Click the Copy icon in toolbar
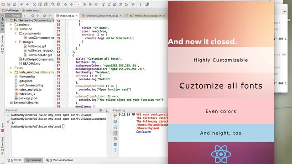 coord(40,4)
